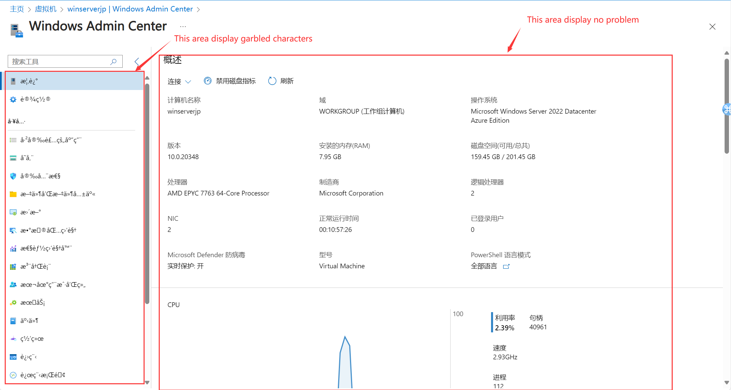Close the Windows Admin Center blade

[x=712, y=27]
